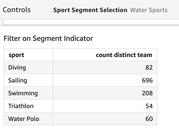Viewport: 179px width, 132px height.
Task: Click the Sport Segment Selection label
Action: point(90,10)
